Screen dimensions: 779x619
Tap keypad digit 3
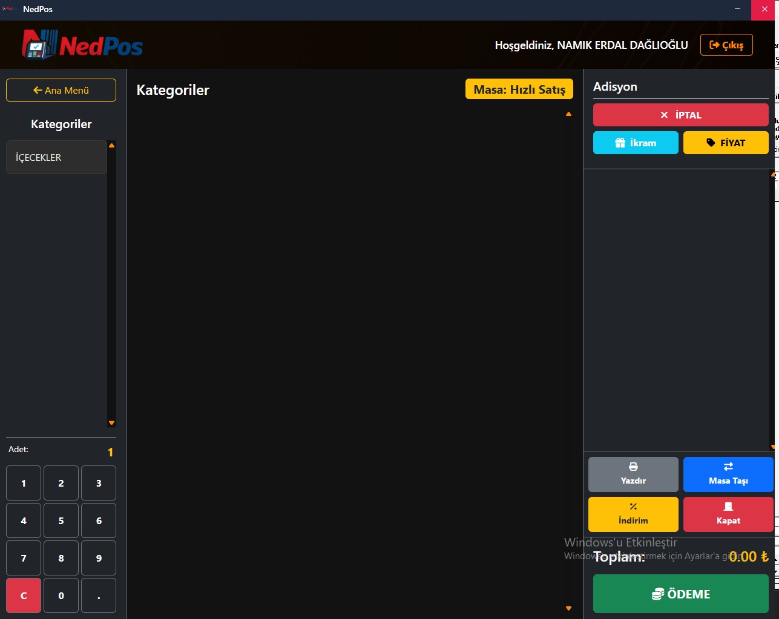pos(99,483)
